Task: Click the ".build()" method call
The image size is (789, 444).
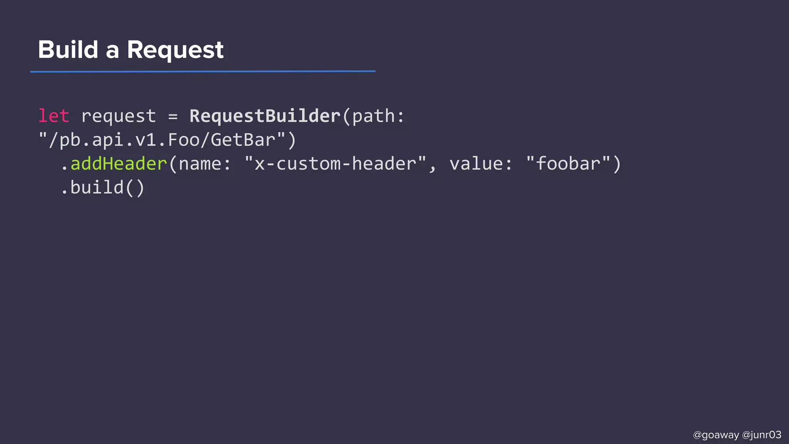Action: (x=102, y=188)
